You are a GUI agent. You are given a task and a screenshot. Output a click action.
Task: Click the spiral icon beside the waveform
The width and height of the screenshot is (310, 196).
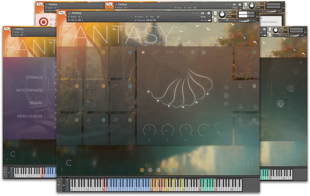tap(226, 96)
